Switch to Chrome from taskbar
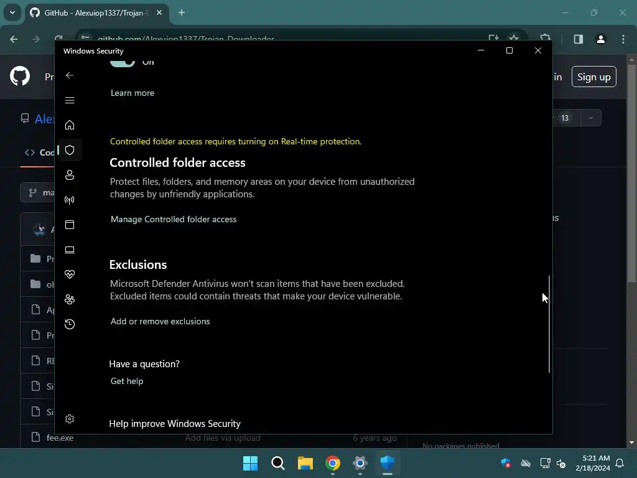637x478 pixels. [333, 463]
